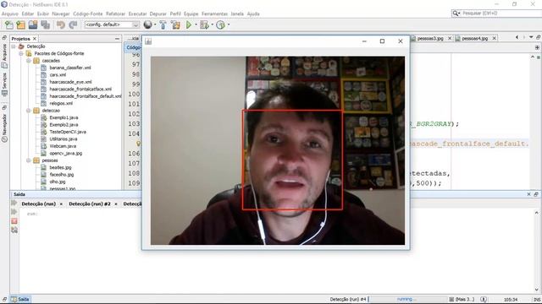Click the running progress bar in status bar
The image size is (542, 304).
point(408,299)
